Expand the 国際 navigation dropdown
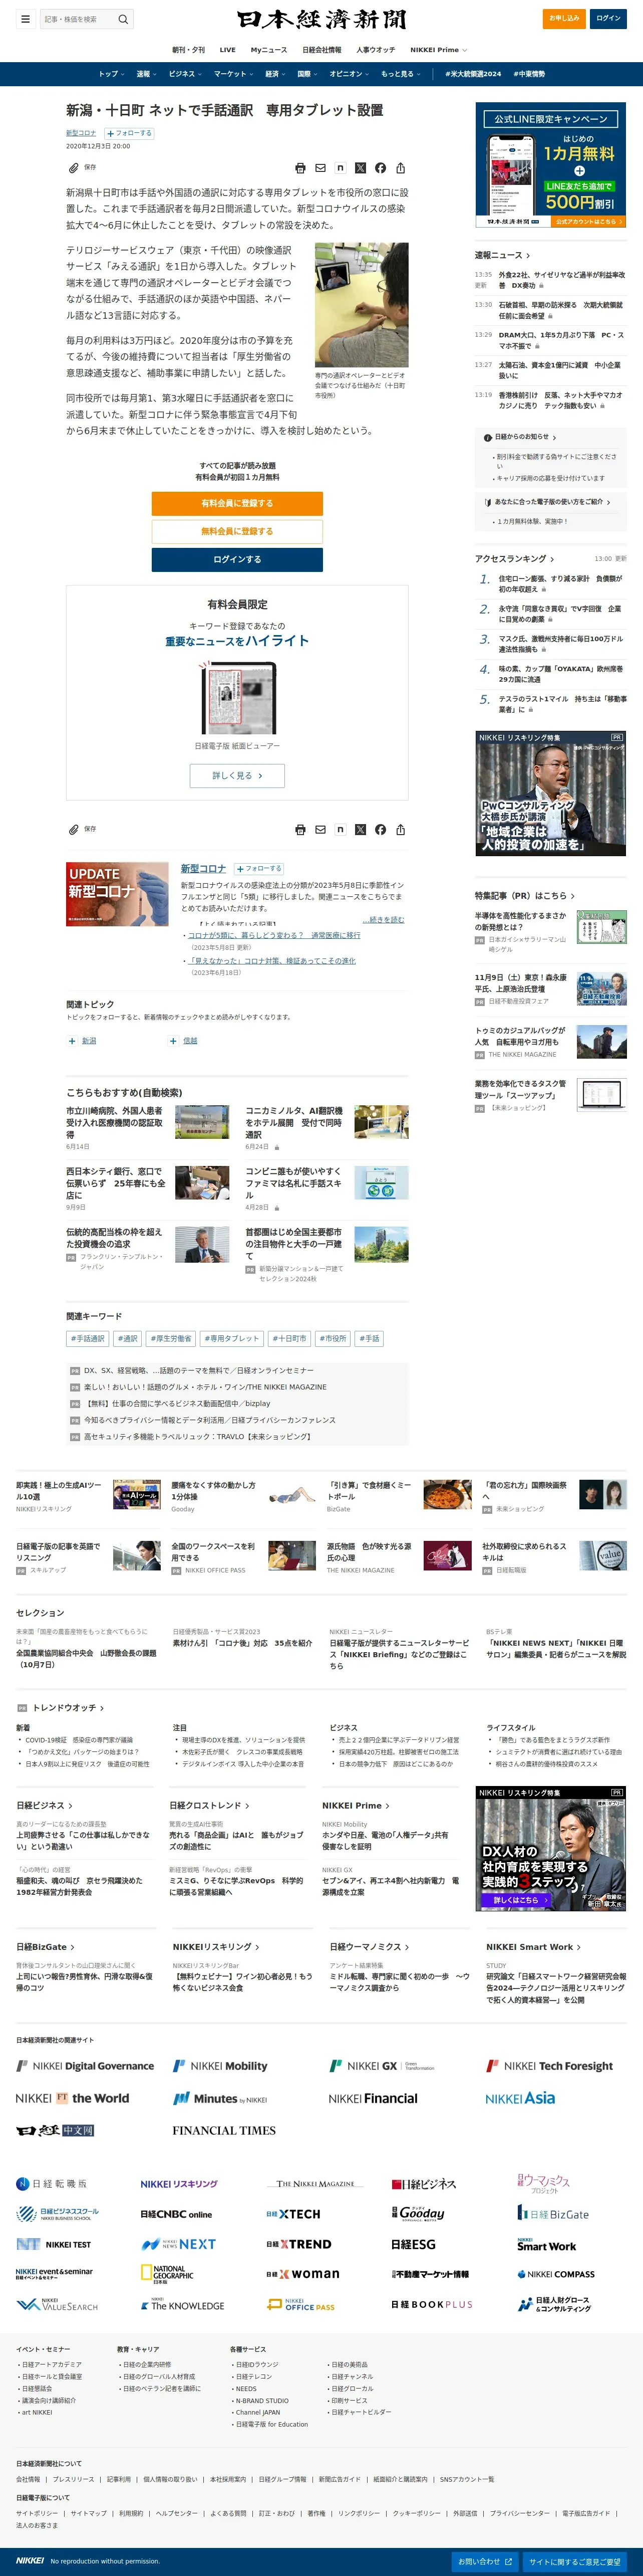The image size is (643, 2576). [x=307, y=74]
